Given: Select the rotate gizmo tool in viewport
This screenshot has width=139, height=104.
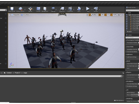Looking at the screenshot, I should (x=90, y=15).
